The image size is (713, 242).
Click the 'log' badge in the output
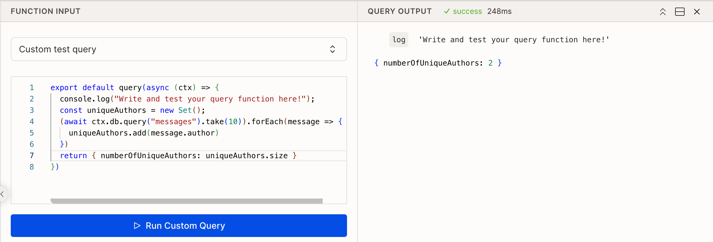pyautogui.click(x=398, y=40)
